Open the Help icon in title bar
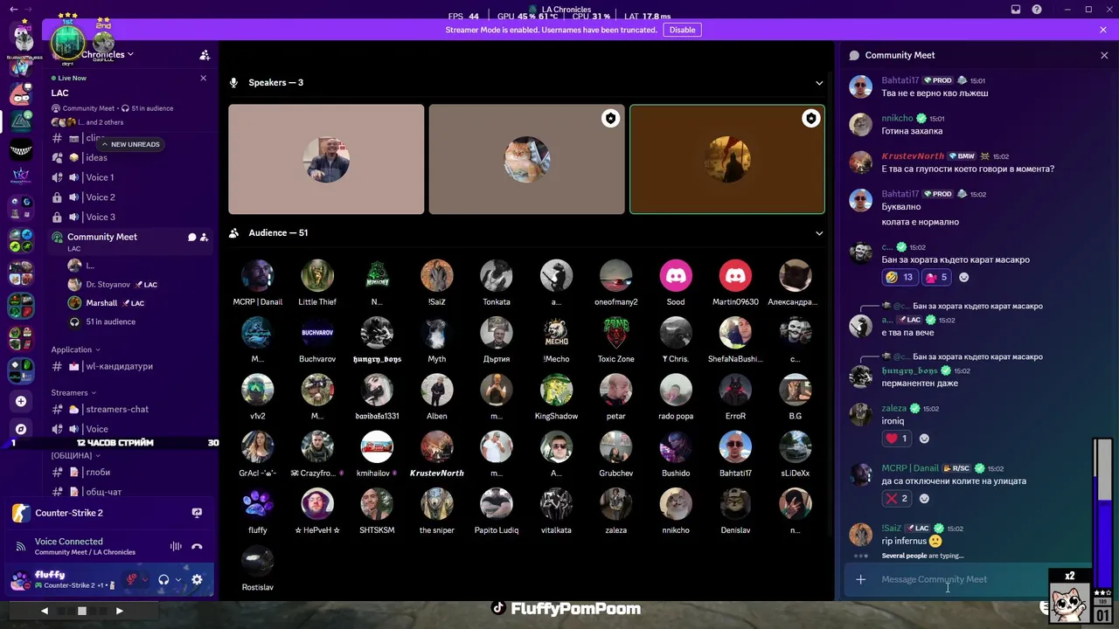The image size is (1119, 629). (x=1037, y=10)
